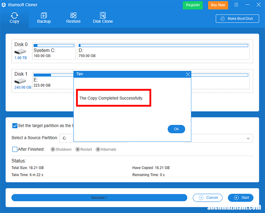
Task: Go to the Disk Clone tab
Action: click(103, 18)
